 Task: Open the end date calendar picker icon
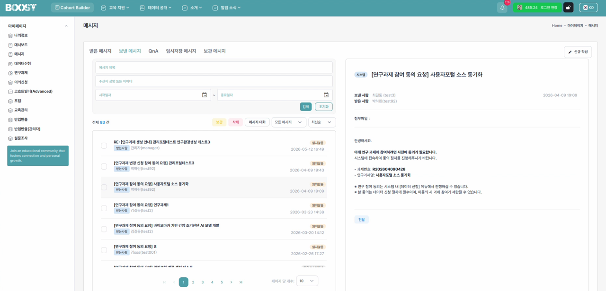point(326,95)
